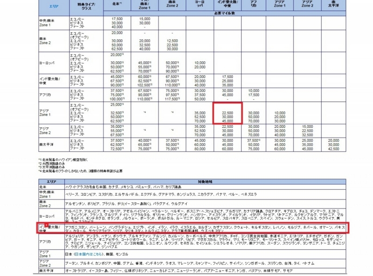Select the country list starting アルジェリア、アンゴラ
This screenshot has width=373, height=276.
(x=205, y=241)
